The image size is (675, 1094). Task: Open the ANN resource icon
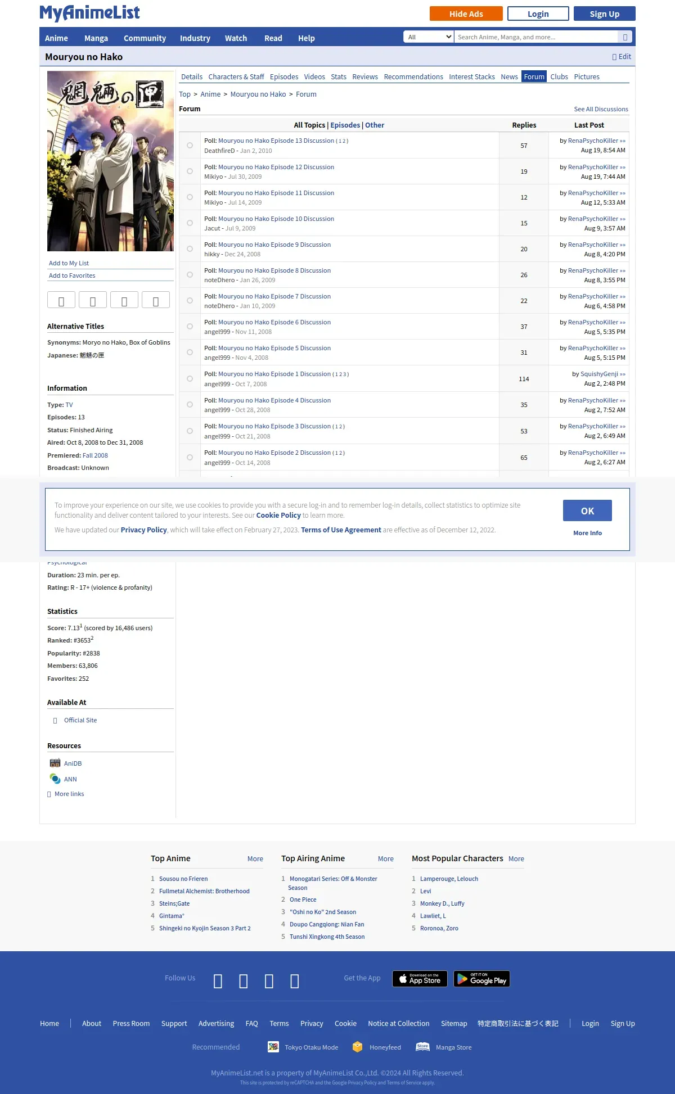[55, 779]
